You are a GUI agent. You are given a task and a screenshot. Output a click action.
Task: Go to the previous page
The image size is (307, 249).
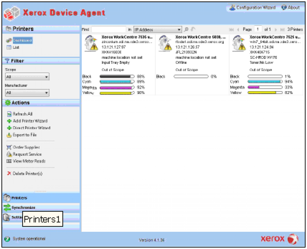tap(238, 29)
